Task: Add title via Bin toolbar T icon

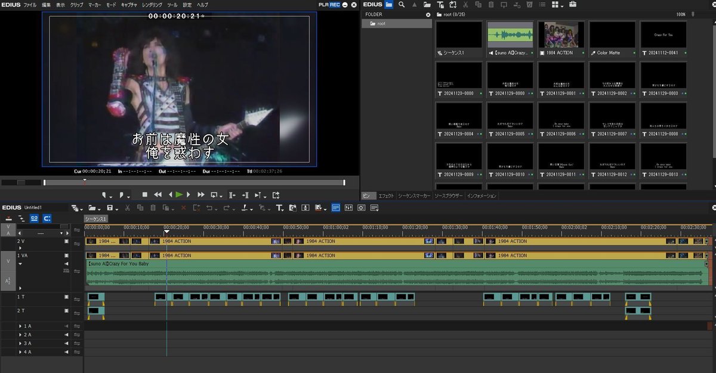Action: coord(440,5)
